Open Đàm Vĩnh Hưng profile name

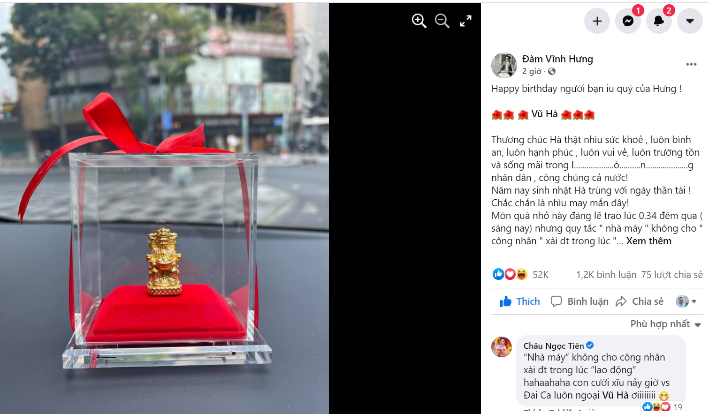pyautogui.click(x=557, y=59)
